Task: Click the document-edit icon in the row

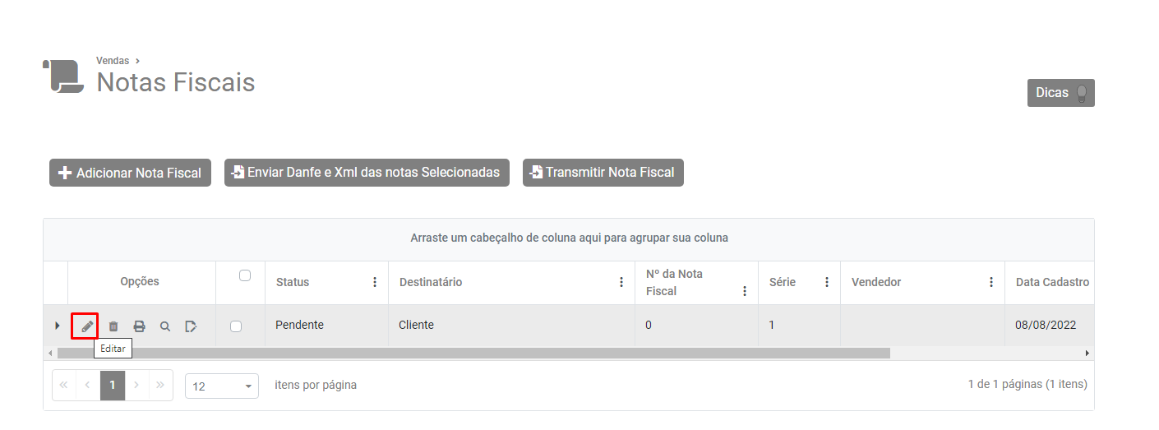Action: point(191,326)
